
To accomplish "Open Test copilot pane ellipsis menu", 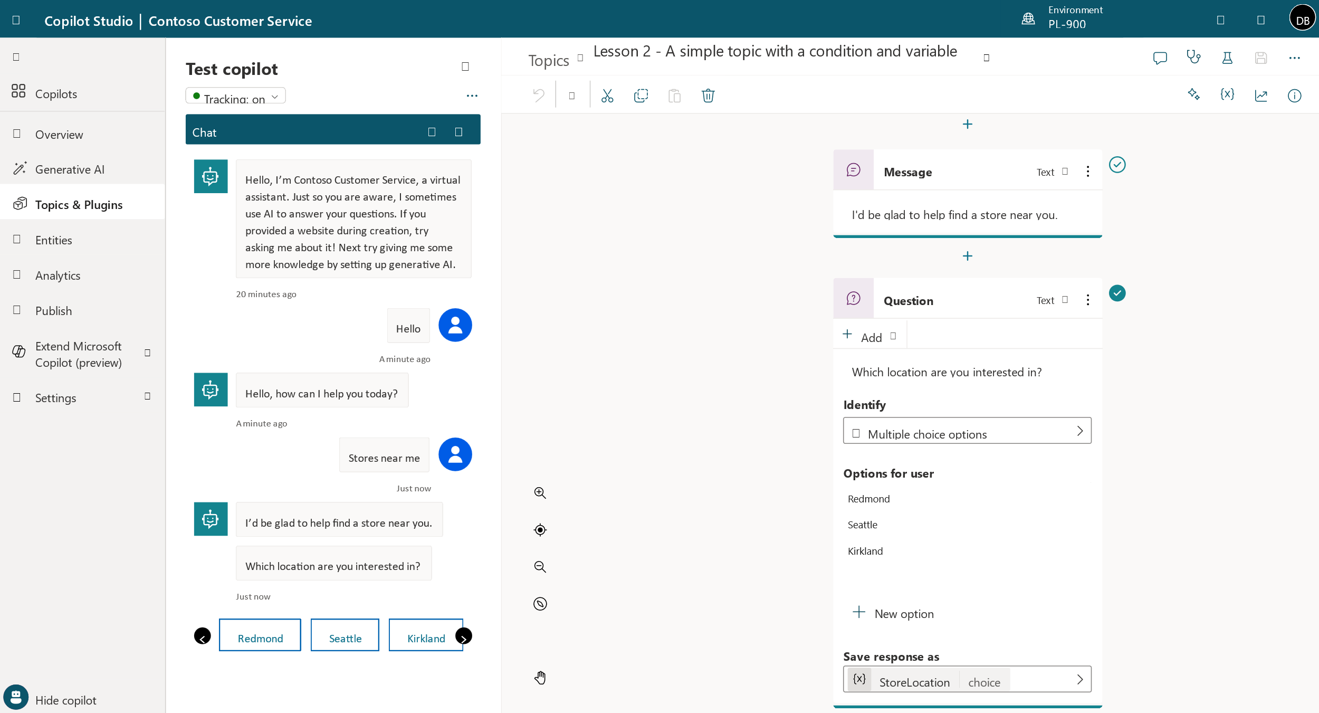I will 472,96.
